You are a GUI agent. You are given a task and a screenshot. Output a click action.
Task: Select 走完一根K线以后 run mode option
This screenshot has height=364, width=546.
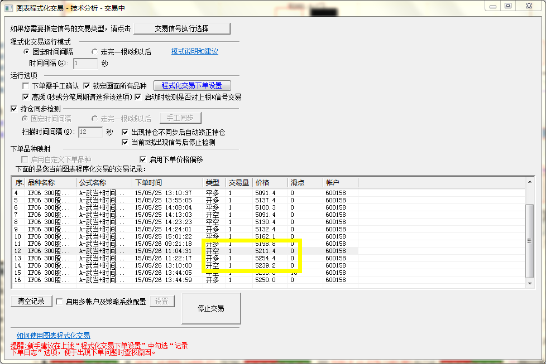(x=94, y=52)
